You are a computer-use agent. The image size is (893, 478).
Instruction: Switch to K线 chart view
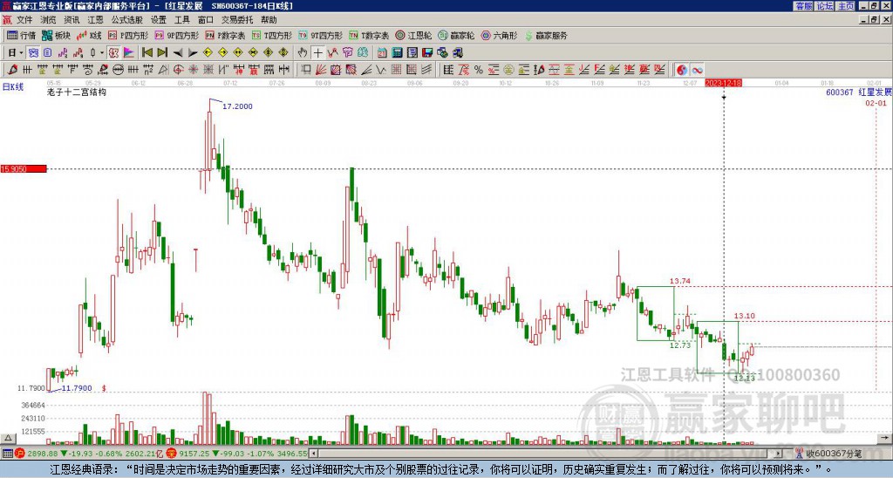[89, 35]
